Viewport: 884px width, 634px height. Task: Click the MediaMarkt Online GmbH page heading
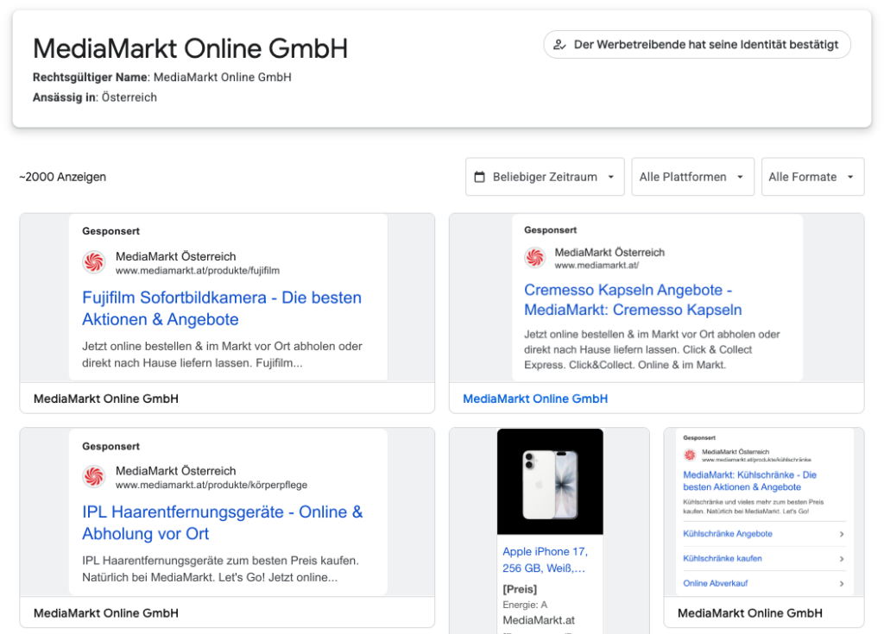(190, 48)
